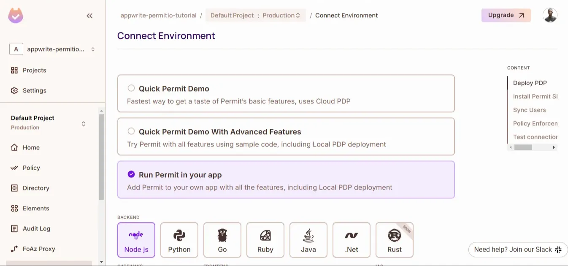Click Need help? Join our Slack
568x266 pixels.
517,250
